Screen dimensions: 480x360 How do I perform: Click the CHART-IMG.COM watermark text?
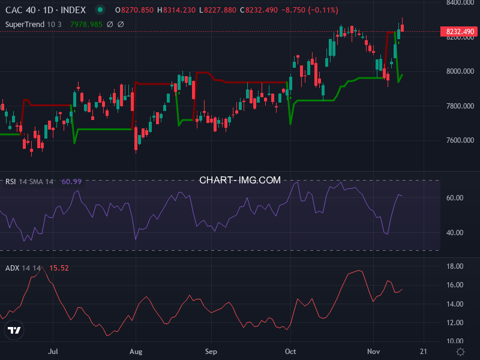(240, 180)
